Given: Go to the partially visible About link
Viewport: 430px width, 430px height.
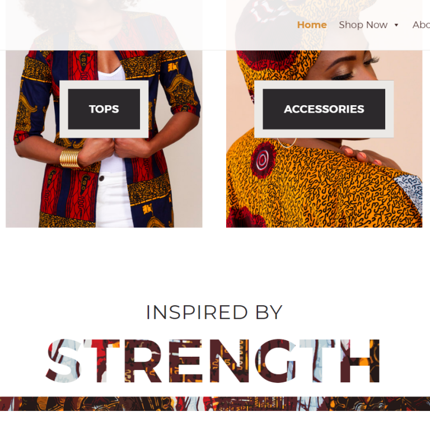Looking at the screenshot, I should [421, 25].
